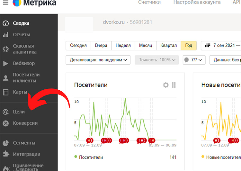Click the Посетители chart title
The image size is (241, 171).
coord(91,85)
